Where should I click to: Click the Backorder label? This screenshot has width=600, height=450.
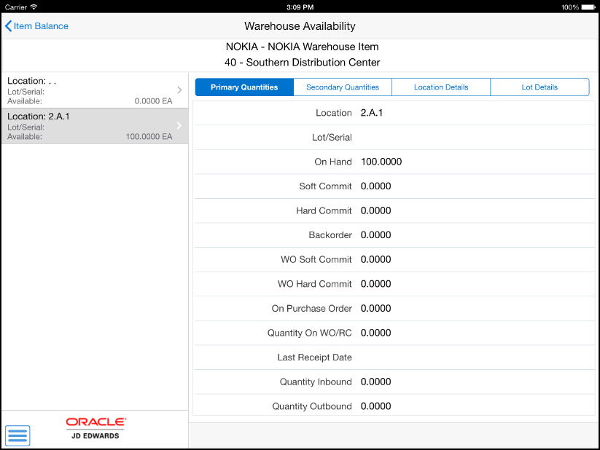click(x=330, y=234)
